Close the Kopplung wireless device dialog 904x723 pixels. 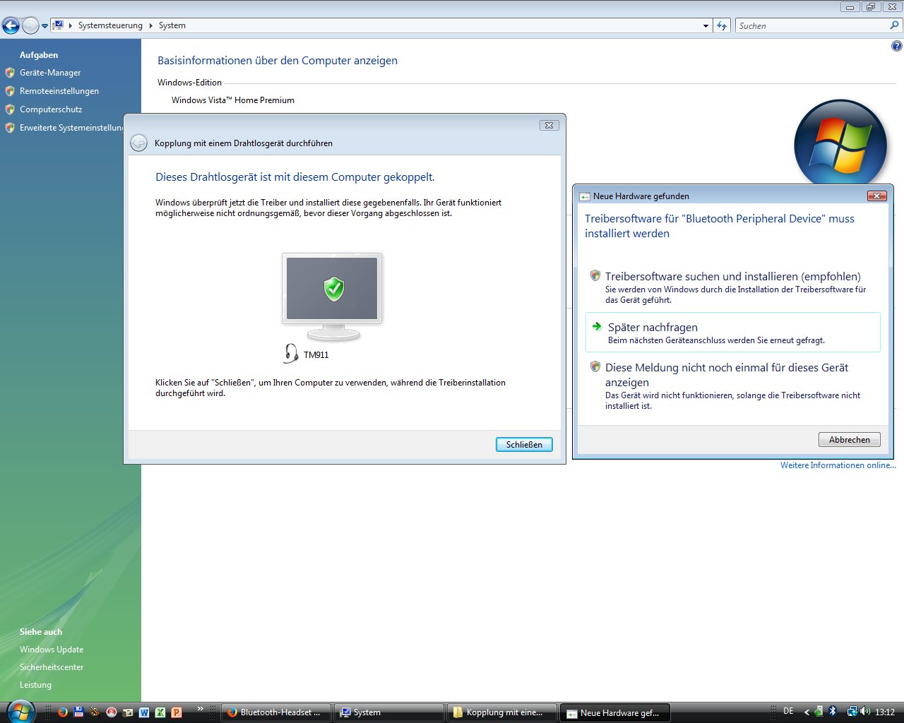tap(549, 125)
